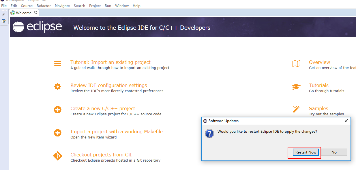This screenshot has height=170, width=356.
Task: Open the Tutorials link
Action: pyautogui.click(x=319, y=85)
